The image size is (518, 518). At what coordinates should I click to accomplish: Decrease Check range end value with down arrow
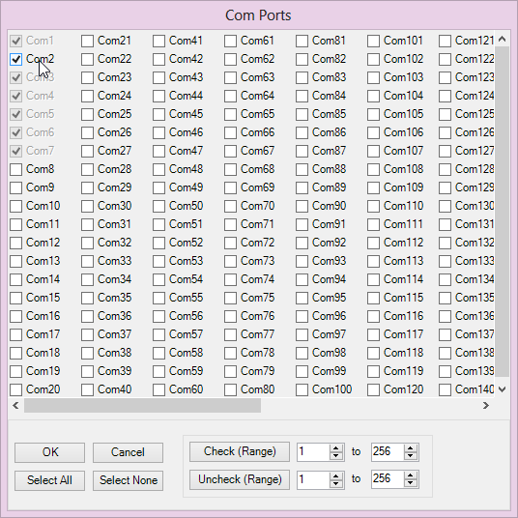pyautogui.click(x=411, y=455)
